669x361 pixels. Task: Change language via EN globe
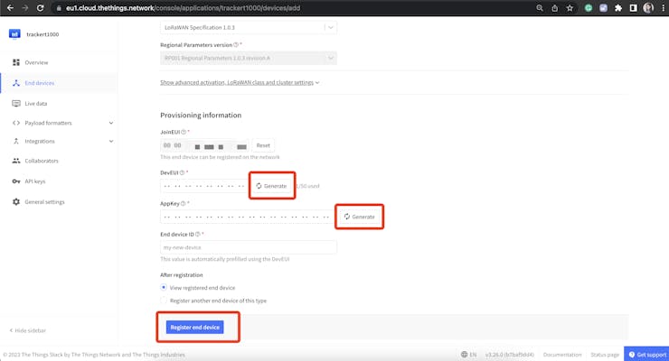pyautogui.click(x=469, y=354)
